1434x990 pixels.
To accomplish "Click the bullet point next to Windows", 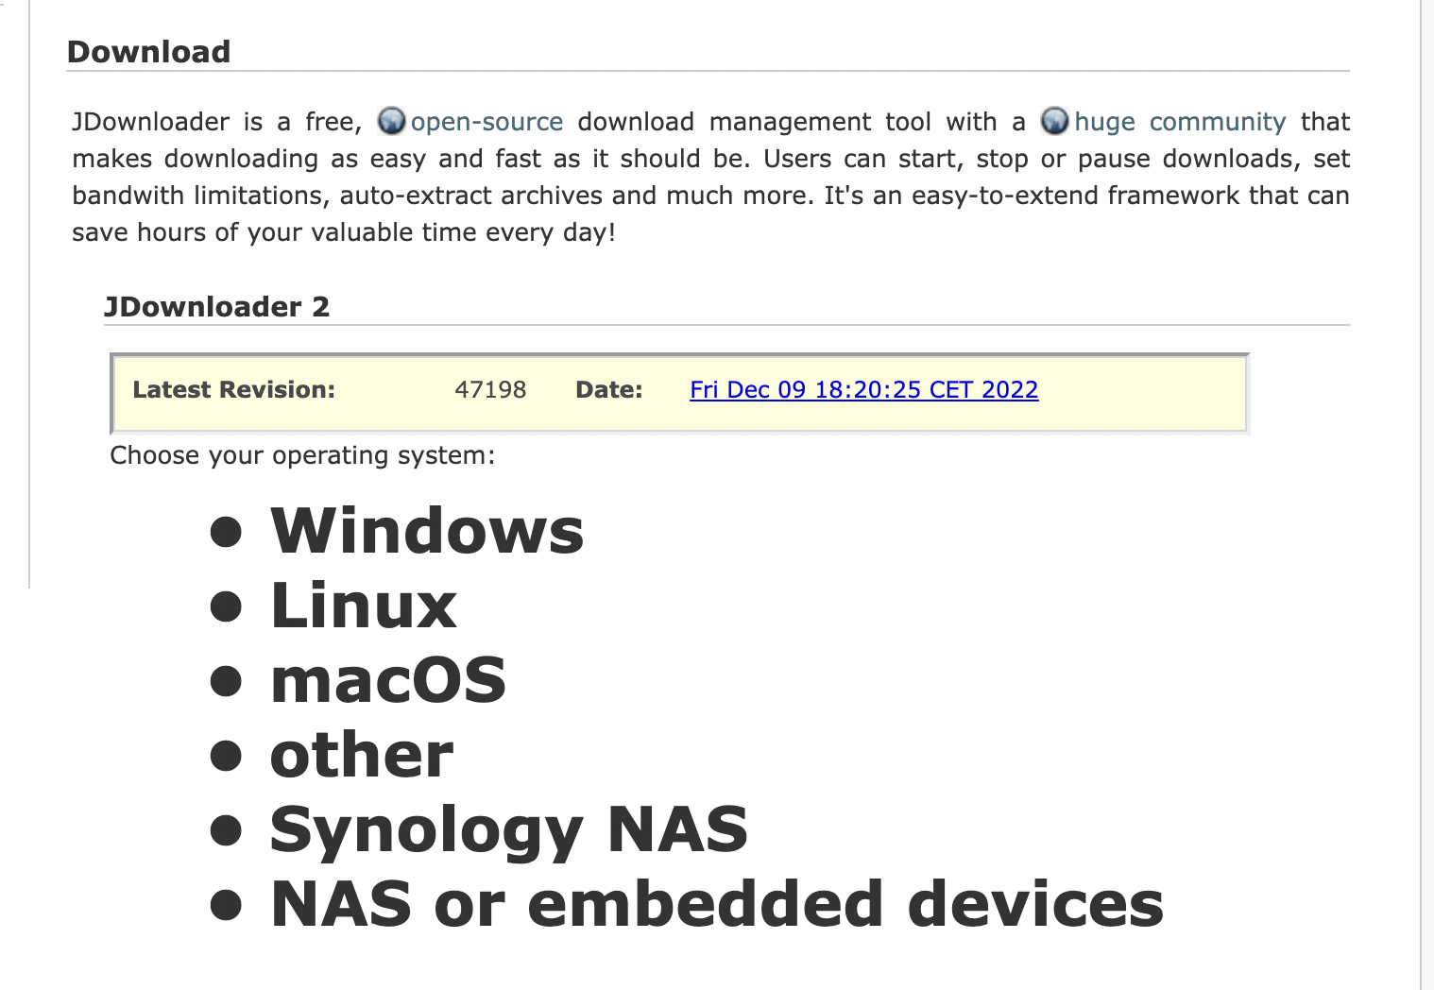I will click(x=226, y=531).
